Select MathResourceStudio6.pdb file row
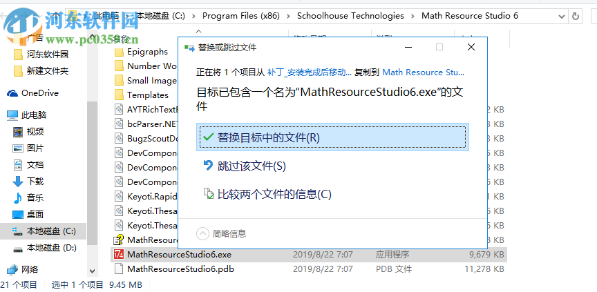 coord(308,269)
